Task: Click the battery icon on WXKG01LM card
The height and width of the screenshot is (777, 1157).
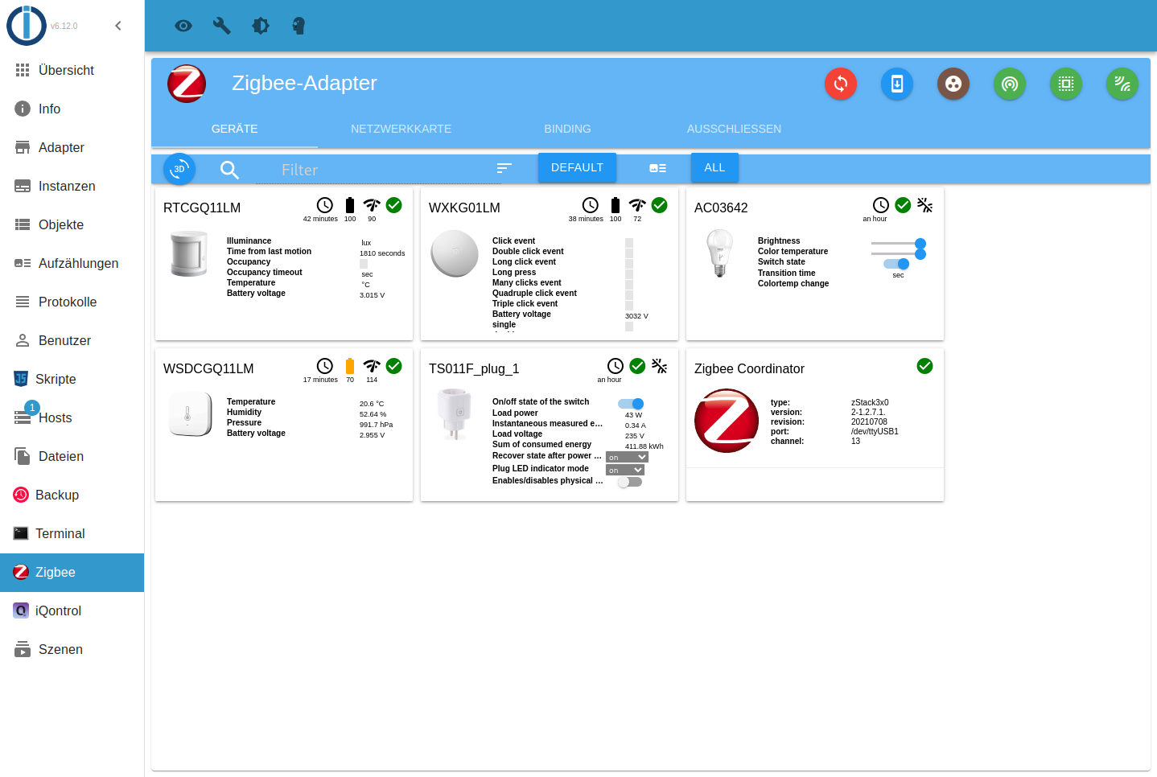Action: [x=616, y=205]
